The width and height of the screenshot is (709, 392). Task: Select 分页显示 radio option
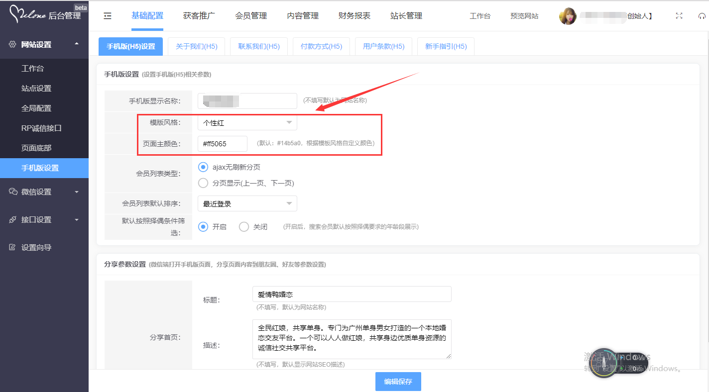(x=203, y=183)
